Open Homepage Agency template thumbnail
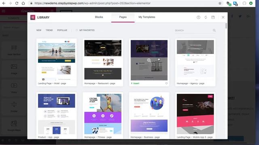Screen dimensions: 259x145 pos(195,60)
